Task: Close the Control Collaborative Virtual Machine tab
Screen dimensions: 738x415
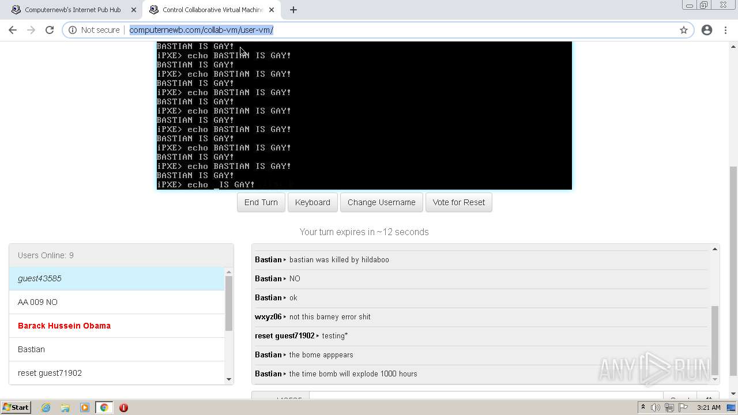Action: [272, 10]
